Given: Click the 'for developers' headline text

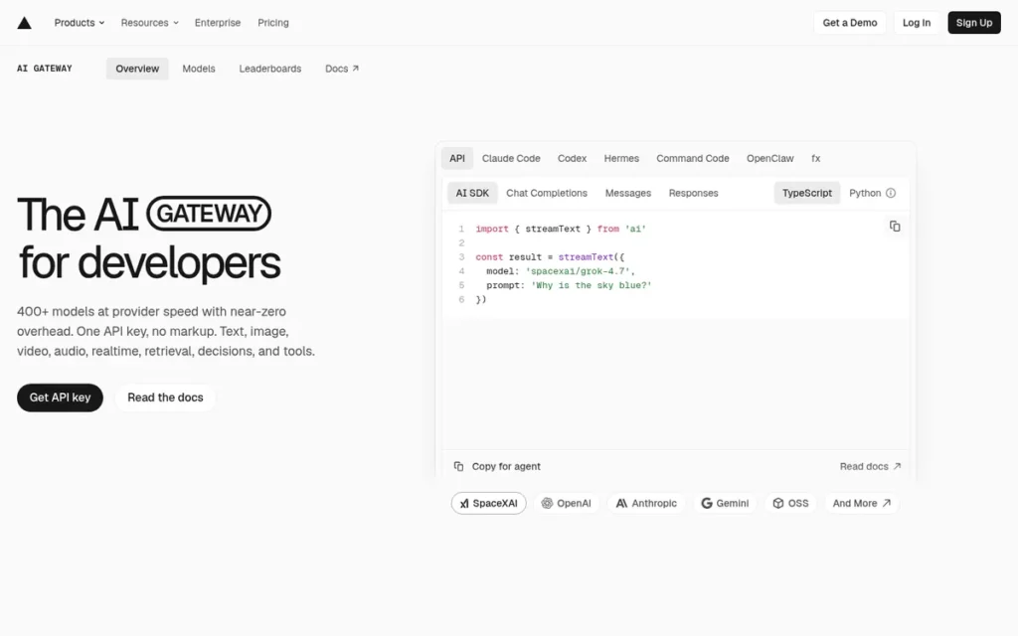Looking at the screenshot, I should click(149, 262).
